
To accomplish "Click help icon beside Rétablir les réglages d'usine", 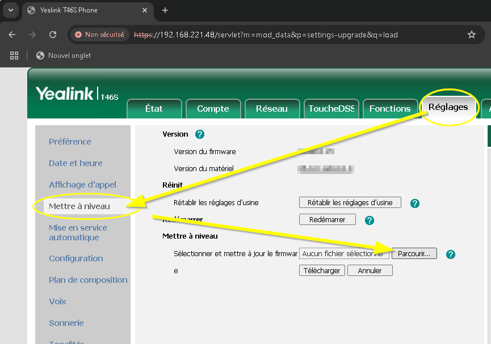I will pyautogui.click(x=414, y=203).
